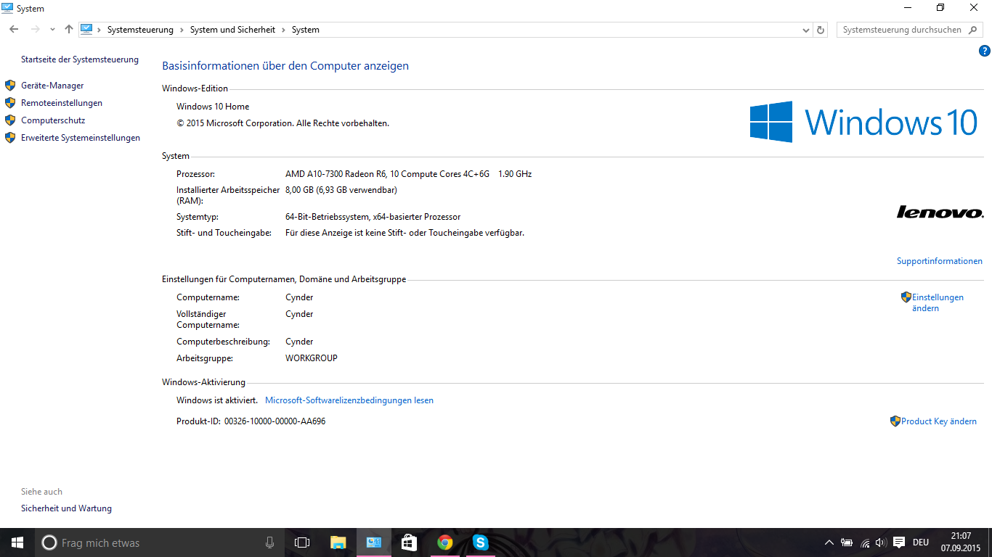
Task: Open the network Wi-Fi tray icon
Action: (x=865, y=542)
